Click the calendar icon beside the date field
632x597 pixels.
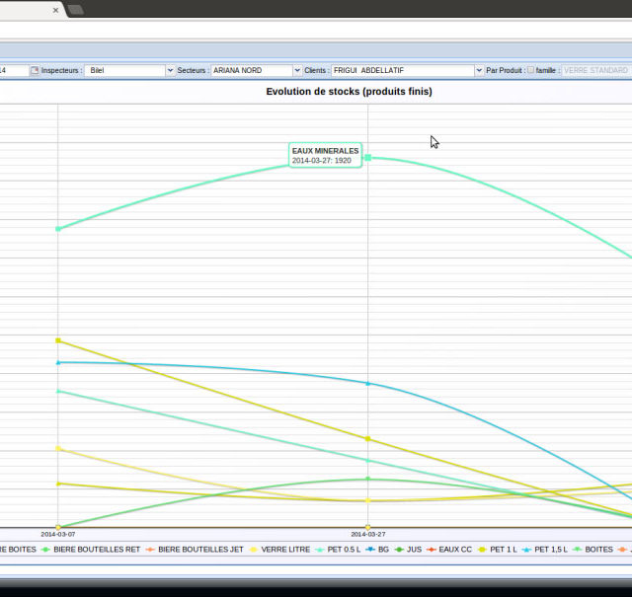(x=34, y=71)
